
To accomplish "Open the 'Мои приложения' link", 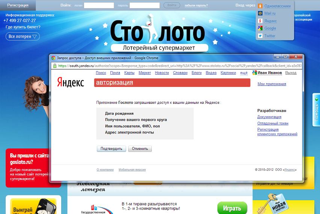I will pyautogui.click(x=272, y=84).
